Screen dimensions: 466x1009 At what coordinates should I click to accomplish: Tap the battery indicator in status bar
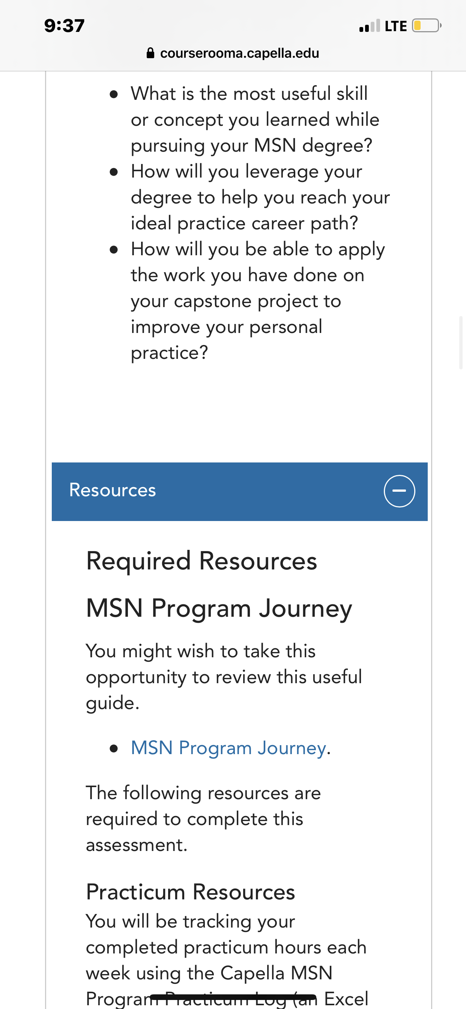pyautogui.click(x=427, y=26)
